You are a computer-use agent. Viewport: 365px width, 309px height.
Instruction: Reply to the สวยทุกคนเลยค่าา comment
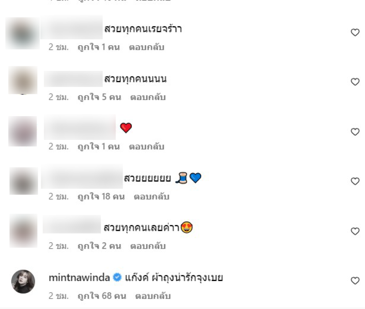(x=148, y=246)
